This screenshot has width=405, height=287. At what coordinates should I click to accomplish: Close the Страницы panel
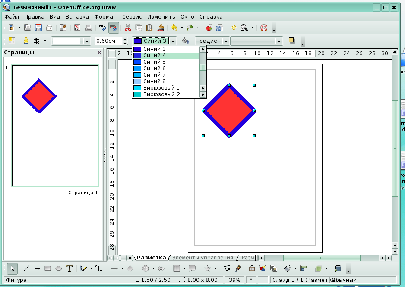99,53
